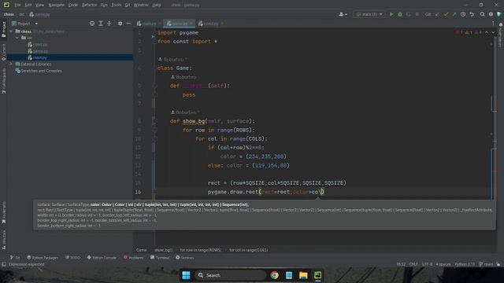Image resolution: width=504 pixels, height=283 pixels.
Task: Open the Code With Me user icon
Action: point(343,14)
